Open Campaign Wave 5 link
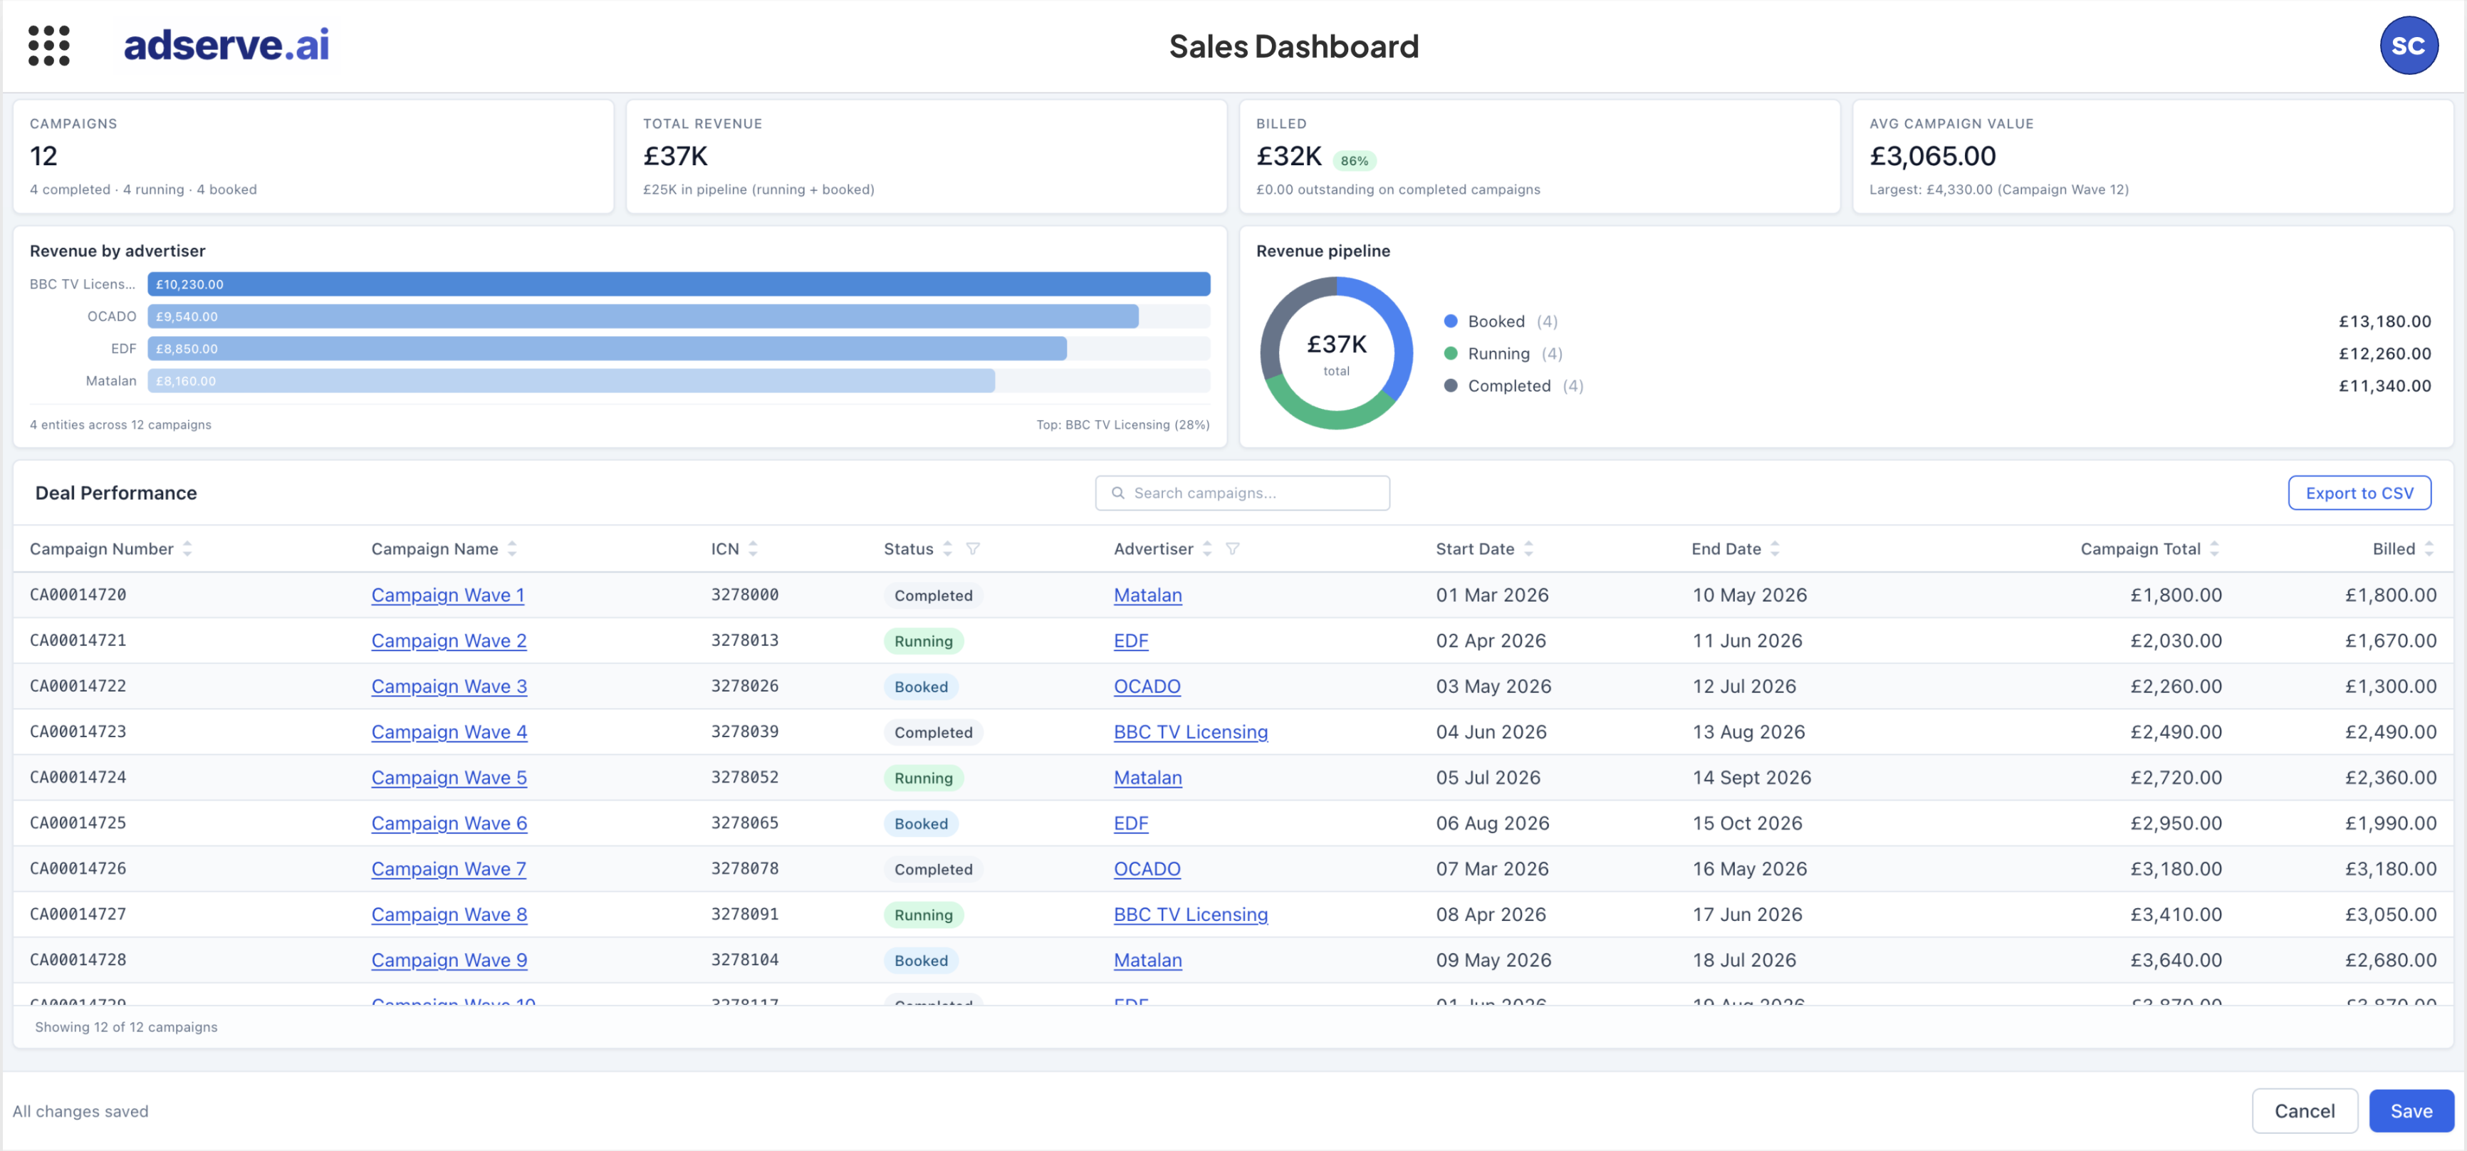Screen dimensions: 2467x1151 [x=448, y=778]
